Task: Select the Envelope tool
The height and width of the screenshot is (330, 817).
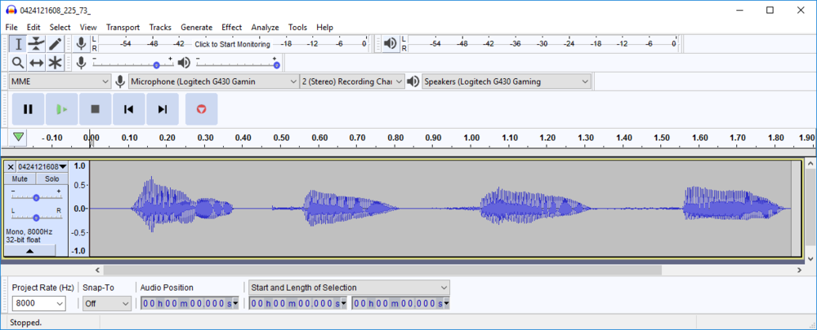Action: [x=36, y=44]
